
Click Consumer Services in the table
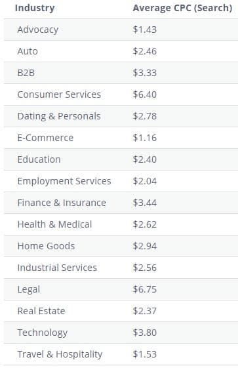59,94
